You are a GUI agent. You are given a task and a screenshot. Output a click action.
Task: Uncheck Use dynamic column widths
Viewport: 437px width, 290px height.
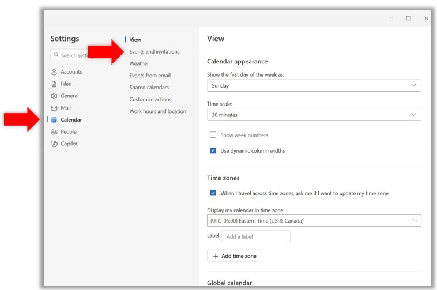(213, 150)
